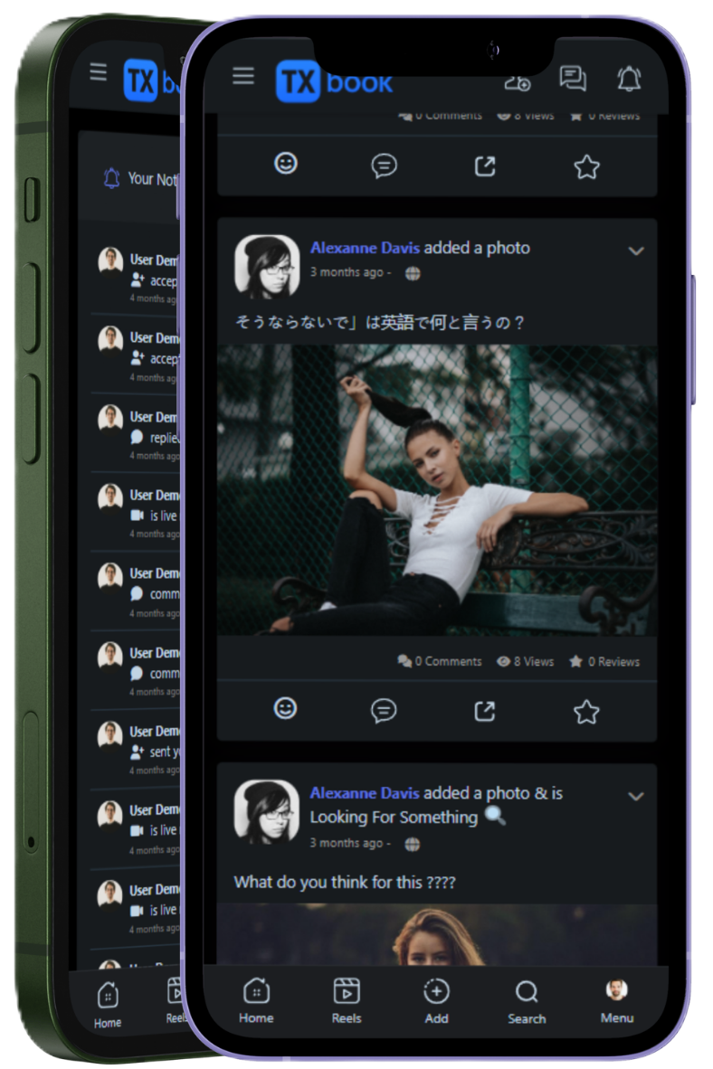The width and height of the screenshot is (713, 1069).
Task: Open the hamburger menu on front phone
Action: point(242,76)
